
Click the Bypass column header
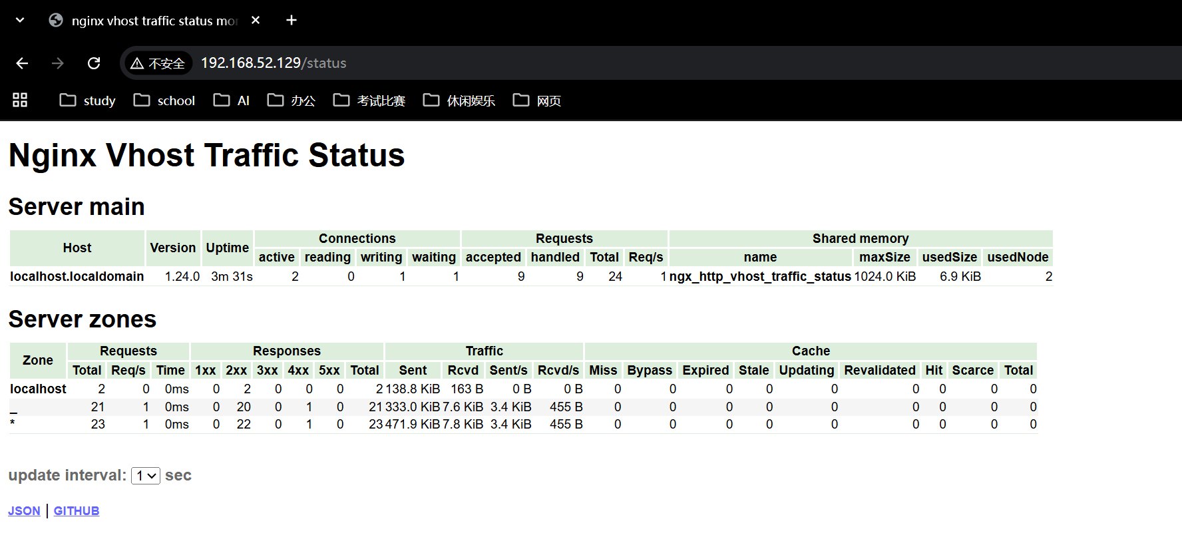[x=650, y=370]
